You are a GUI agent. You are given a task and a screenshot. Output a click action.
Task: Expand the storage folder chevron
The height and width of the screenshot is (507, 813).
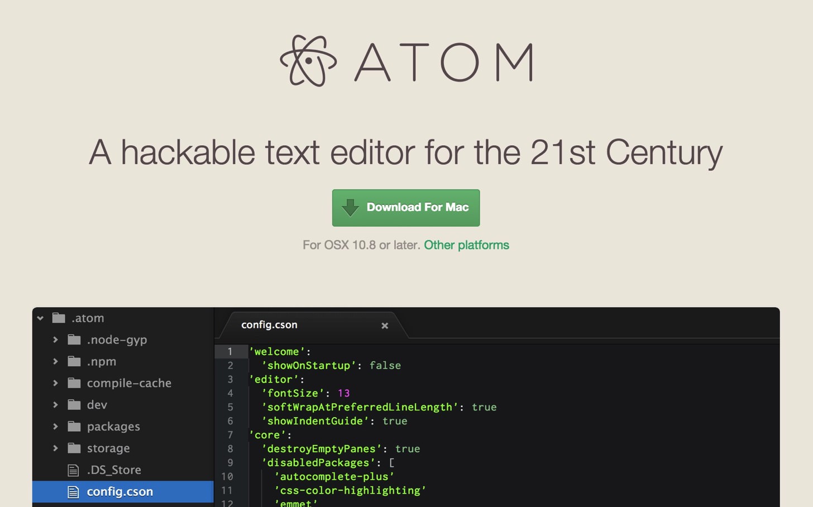point(55,448)
